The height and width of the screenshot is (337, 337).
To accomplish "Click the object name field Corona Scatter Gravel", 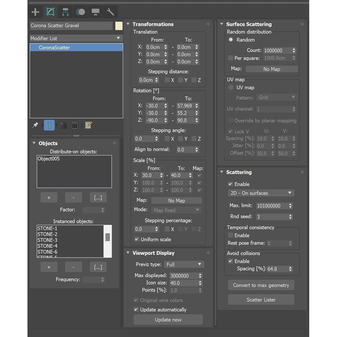I will coord(71,26).
